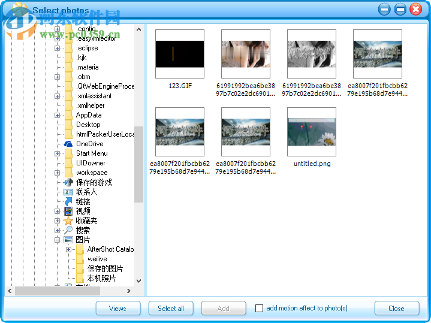Select the top-row ea8007f201fbcbb62 thumbnail
This screenshot has height=323, width=431.
(378, 54)
